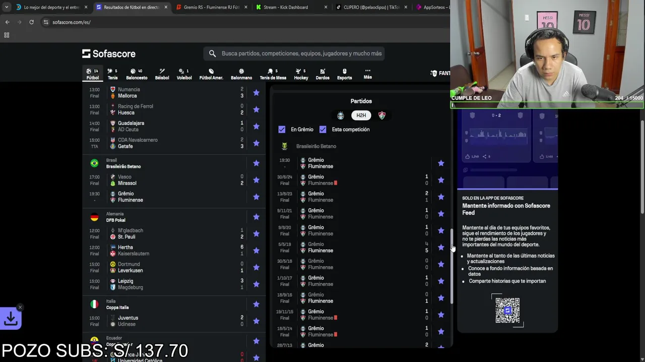Favorite the Leipzig vs Magdeburg match

pyautogui.click(x=256, y=284)
